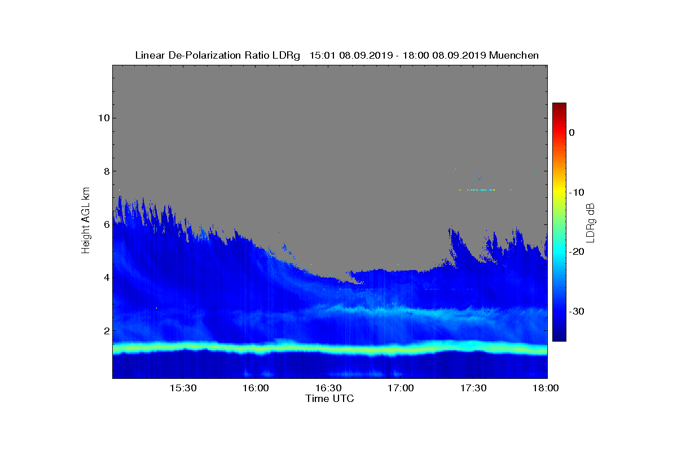Viewport: 677px width, 451px height.
Task: Click the plot title mentioning Muenchen
Action: pyautogui.click(x=337, y=55)
